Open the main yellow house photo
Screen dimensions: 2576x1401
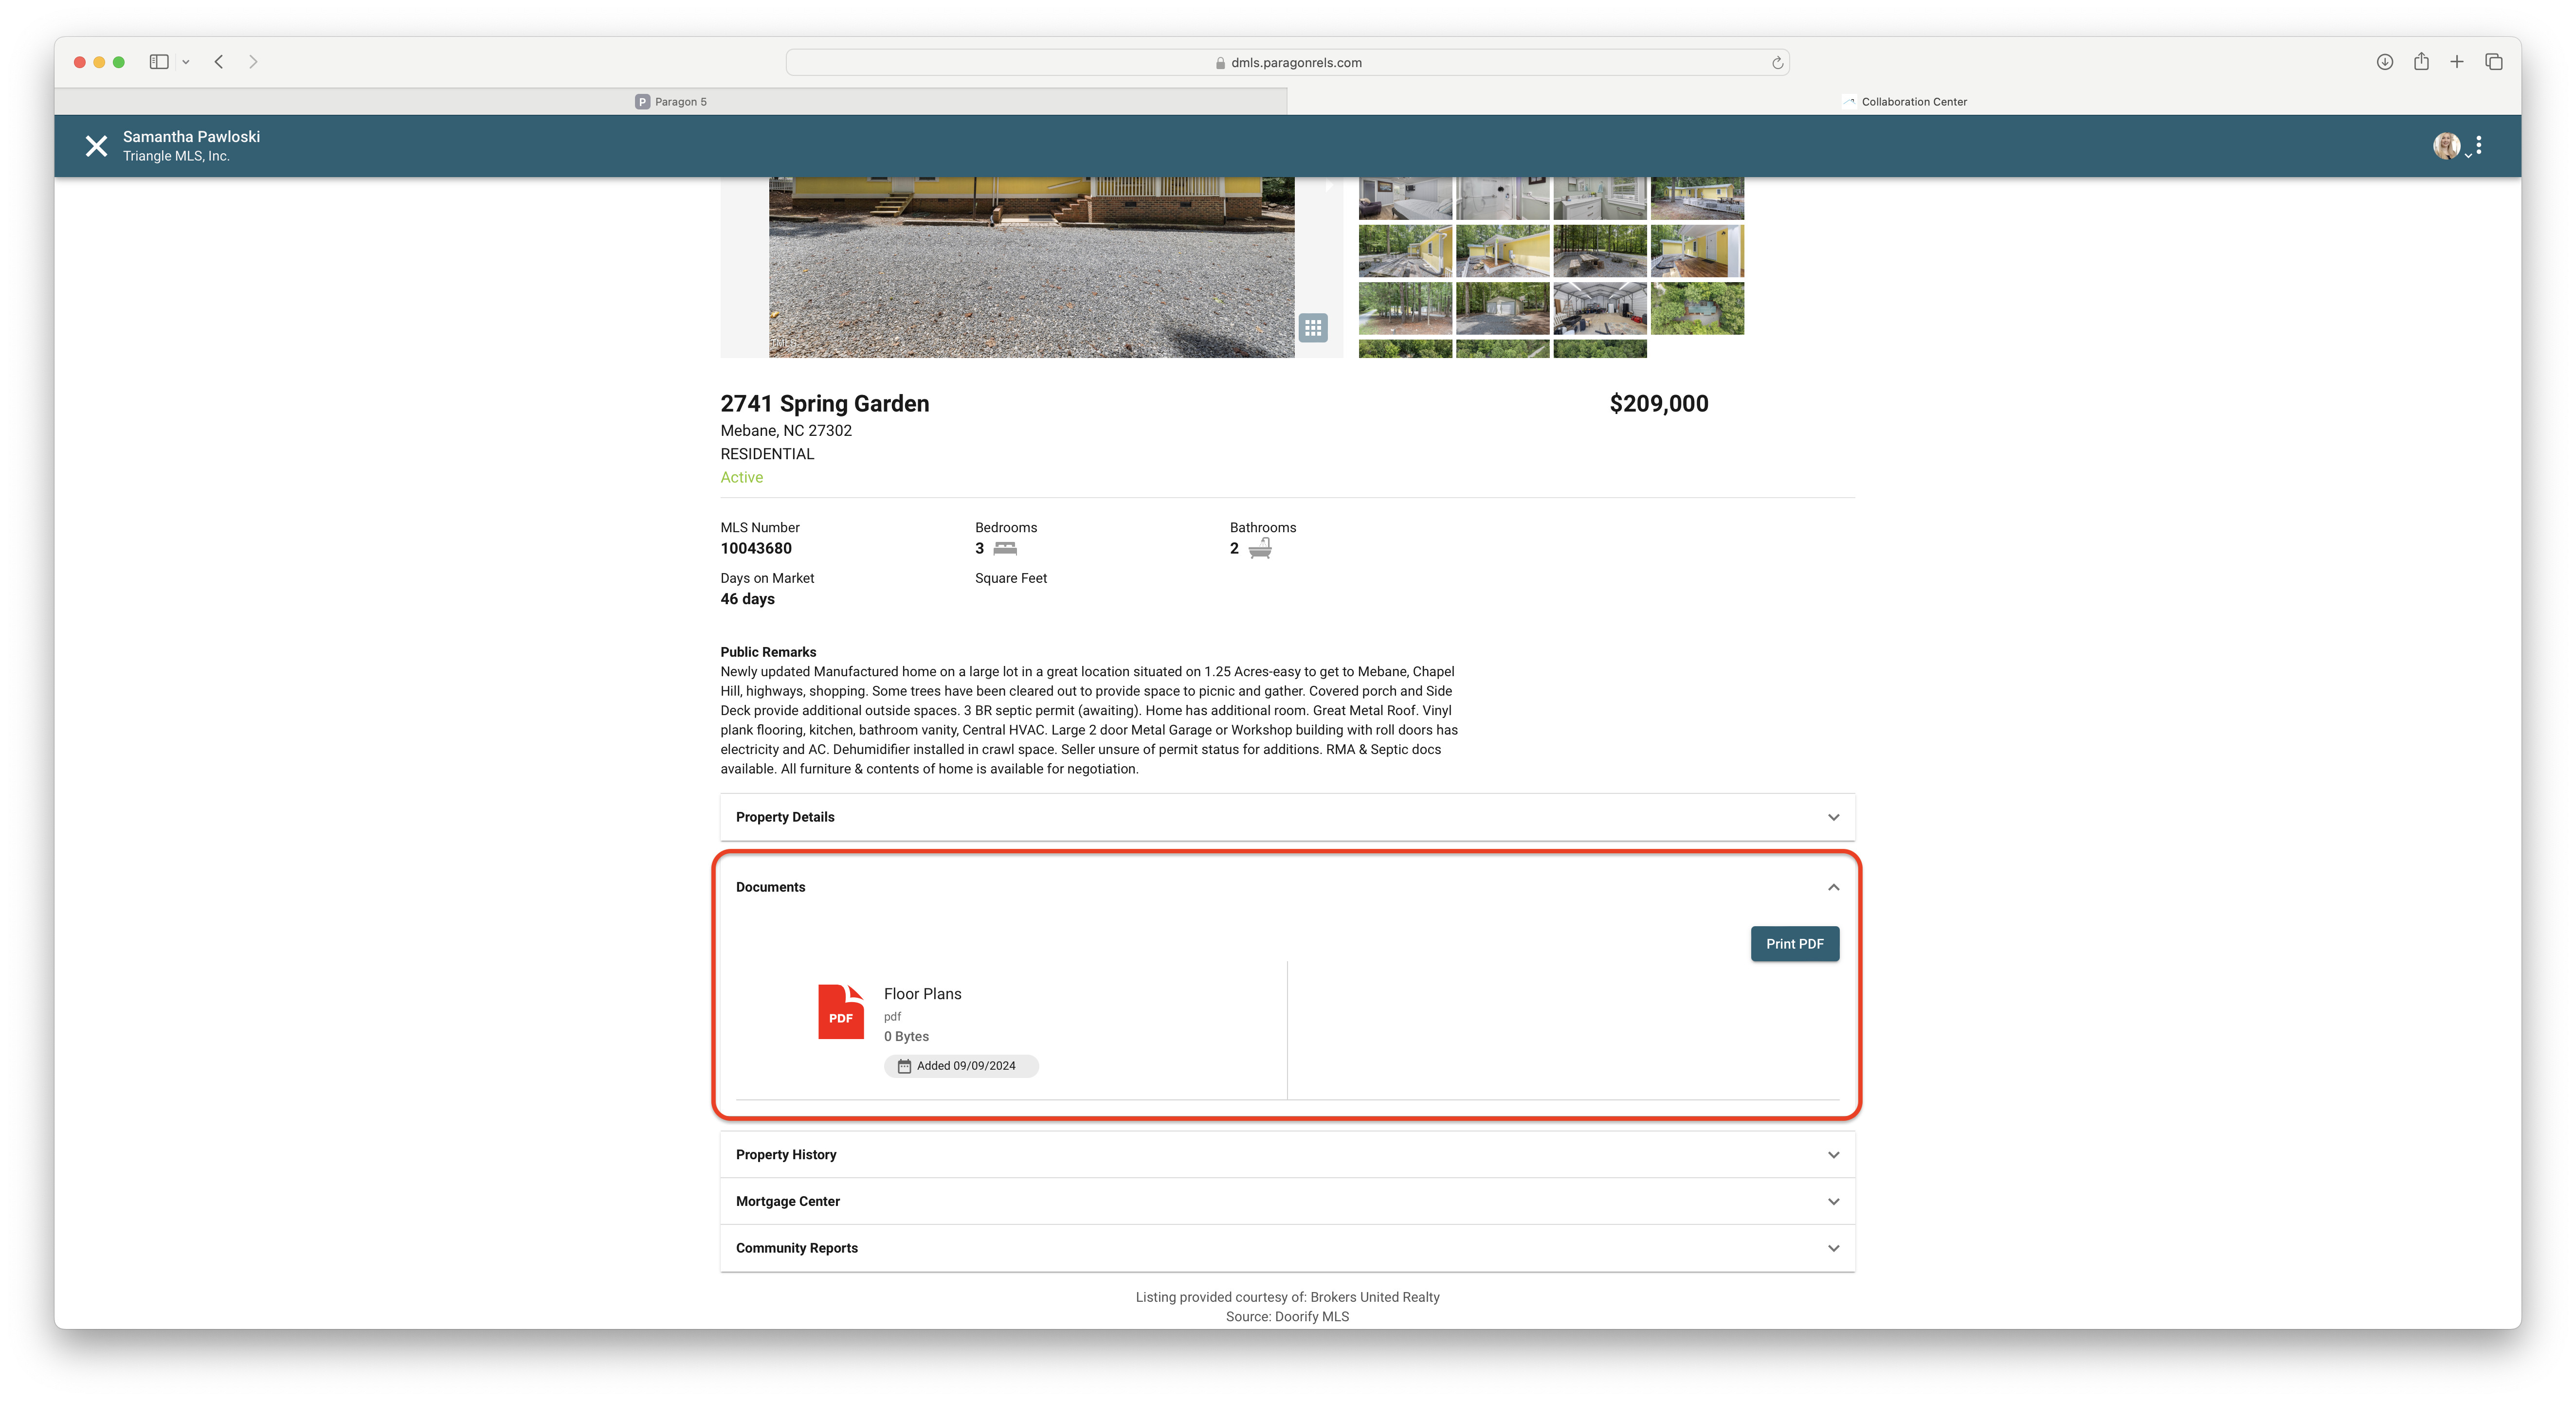1031,267
